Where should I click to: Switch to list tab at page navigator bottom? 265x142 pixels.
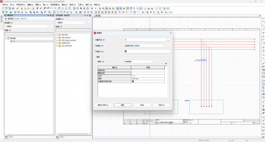[11, 137]
